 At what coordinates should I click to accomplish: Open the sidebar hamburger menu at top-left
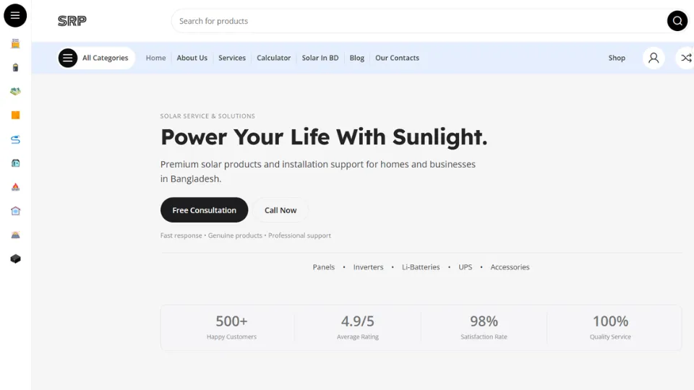pos(15,15)
